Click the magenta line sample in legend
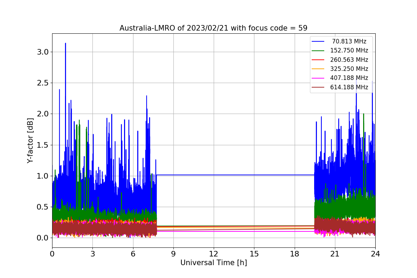This screenshot has width=417, height=278. point(318,78)
